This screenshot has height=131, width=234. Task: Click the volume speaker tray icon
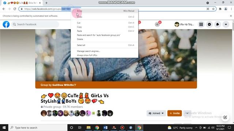[x=213, y=128]
